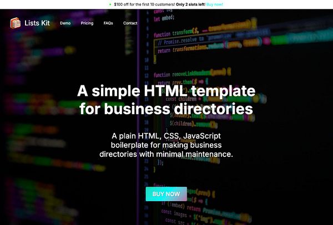Click the Lists Kit logo icon
This screenshot has height=225, width=333.
coord(16,23)
